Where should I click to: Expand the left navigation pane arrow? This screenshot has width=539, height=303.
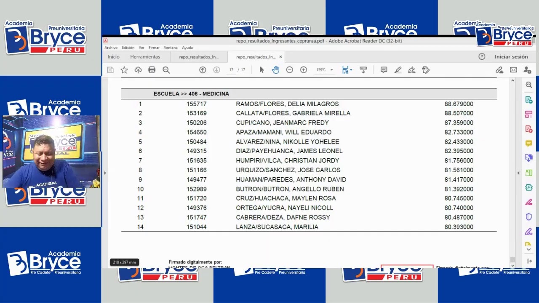tap(105, 173)
